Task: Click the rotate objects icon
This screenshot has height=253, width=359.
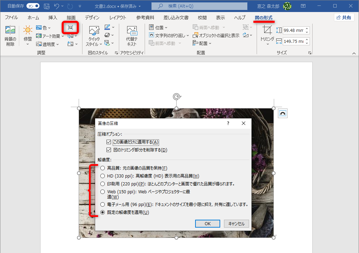Action: (x=245, y=35)
